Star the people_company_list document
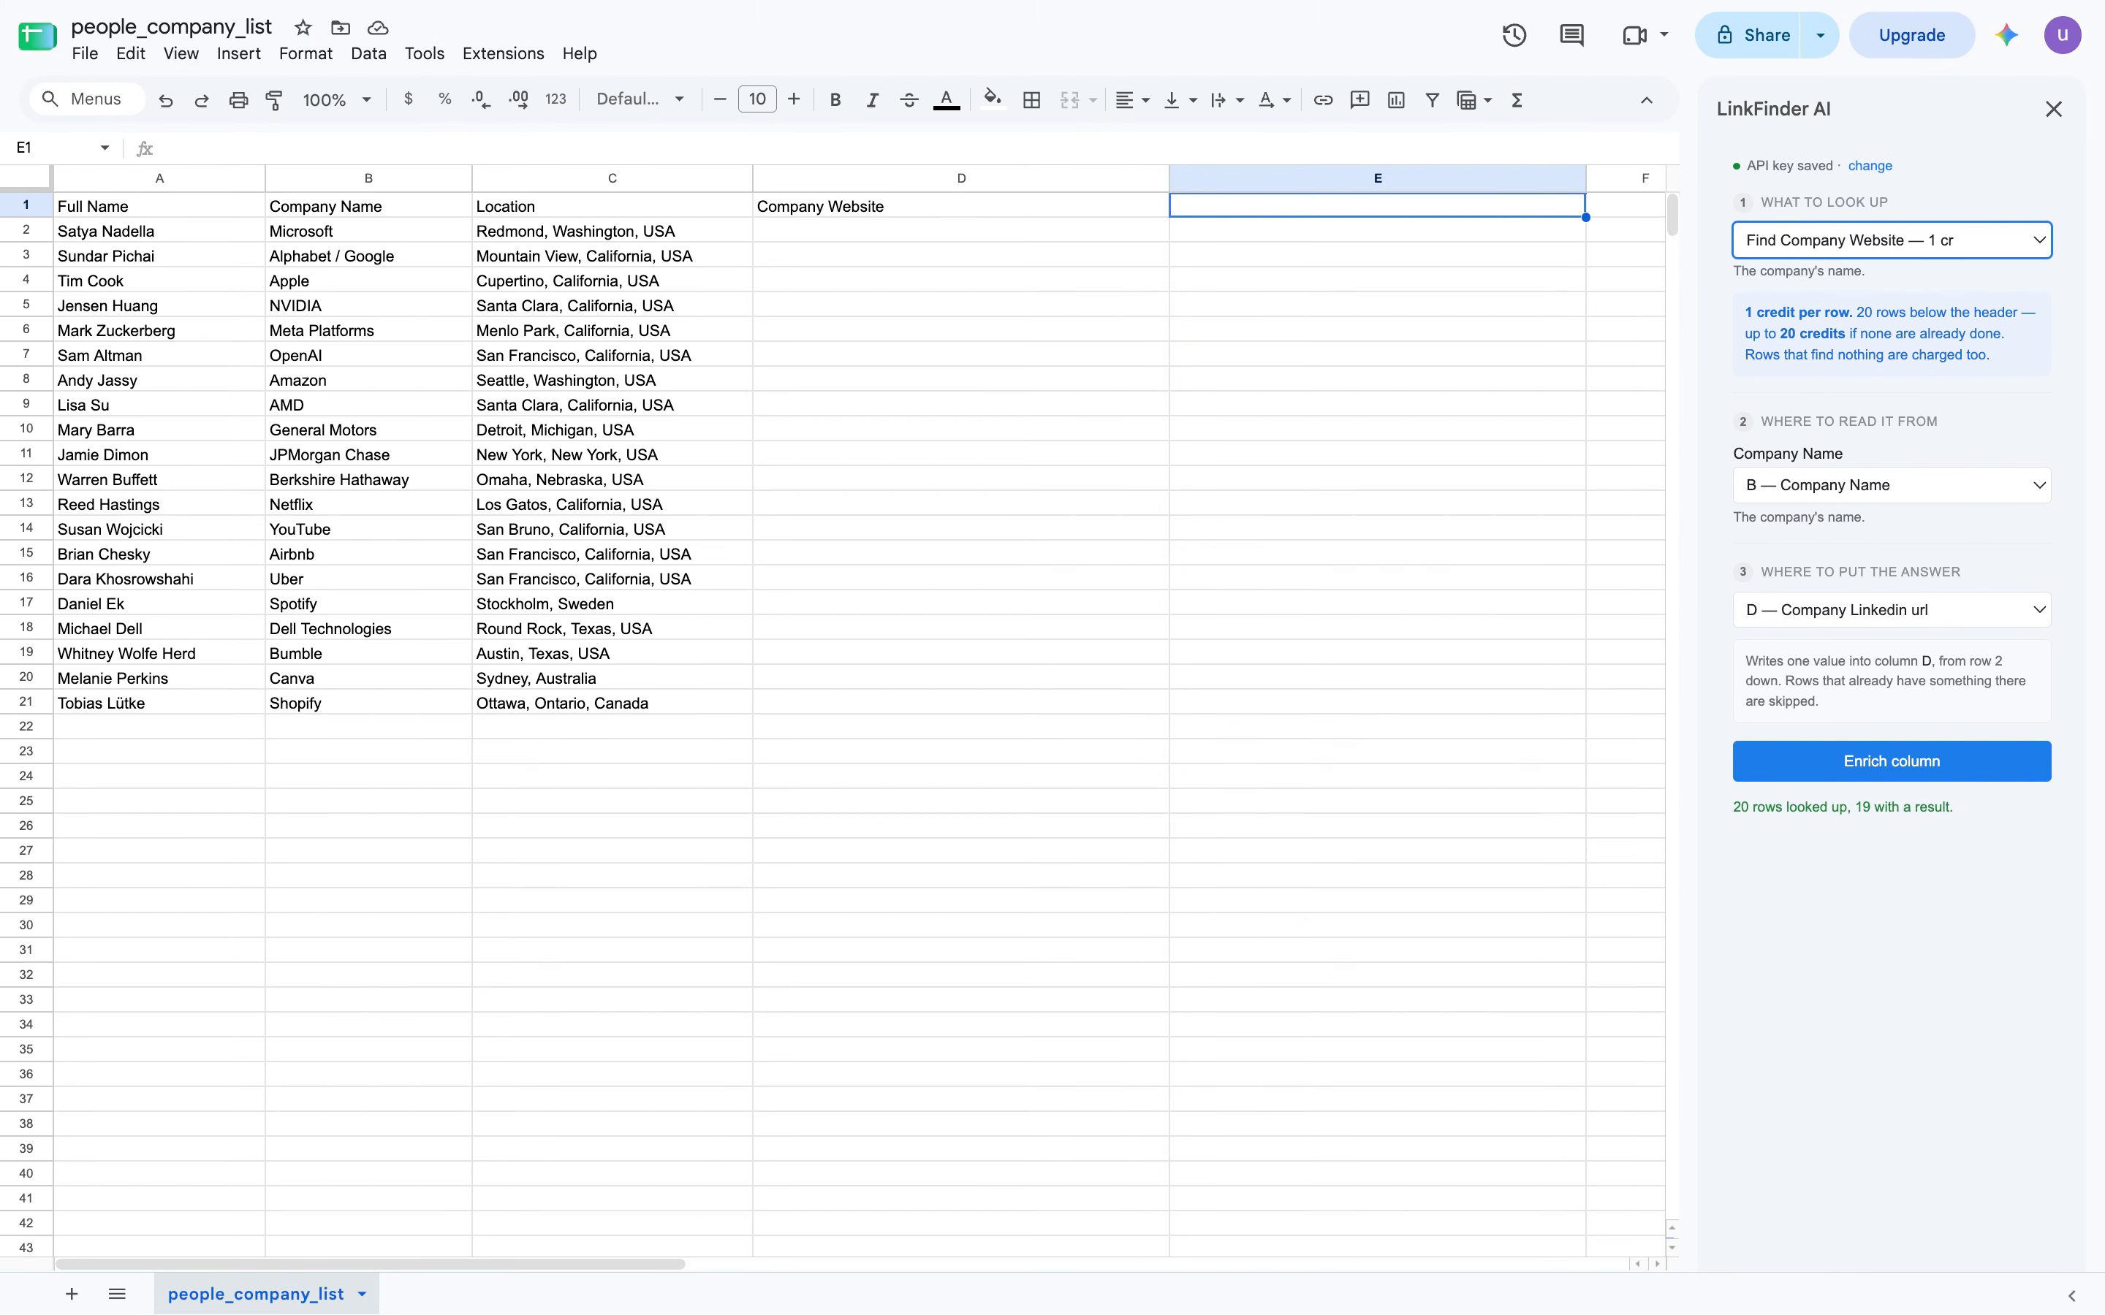Image resolution: width=2105 pixels, height=1315 pixels. 303,28
